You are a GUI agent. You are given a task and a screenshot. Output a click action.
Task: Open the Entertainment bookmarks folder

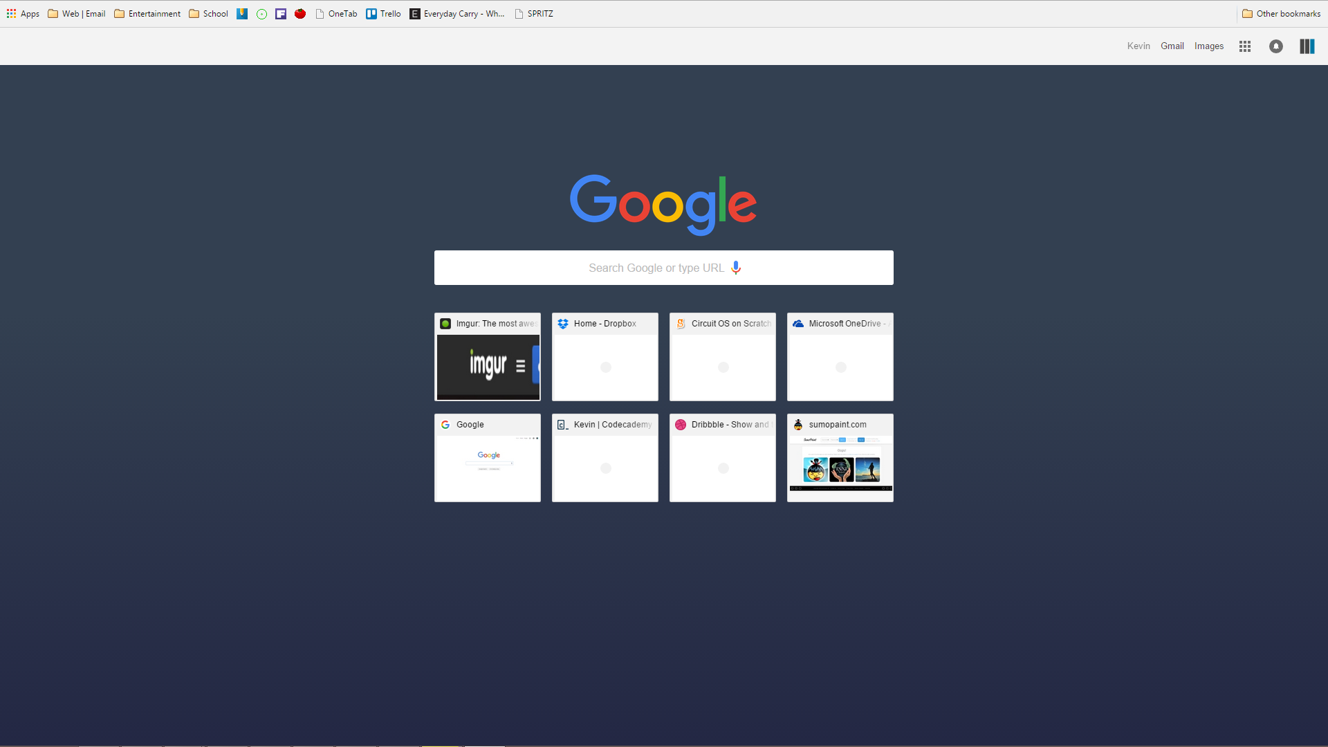[x=147, y=13]
